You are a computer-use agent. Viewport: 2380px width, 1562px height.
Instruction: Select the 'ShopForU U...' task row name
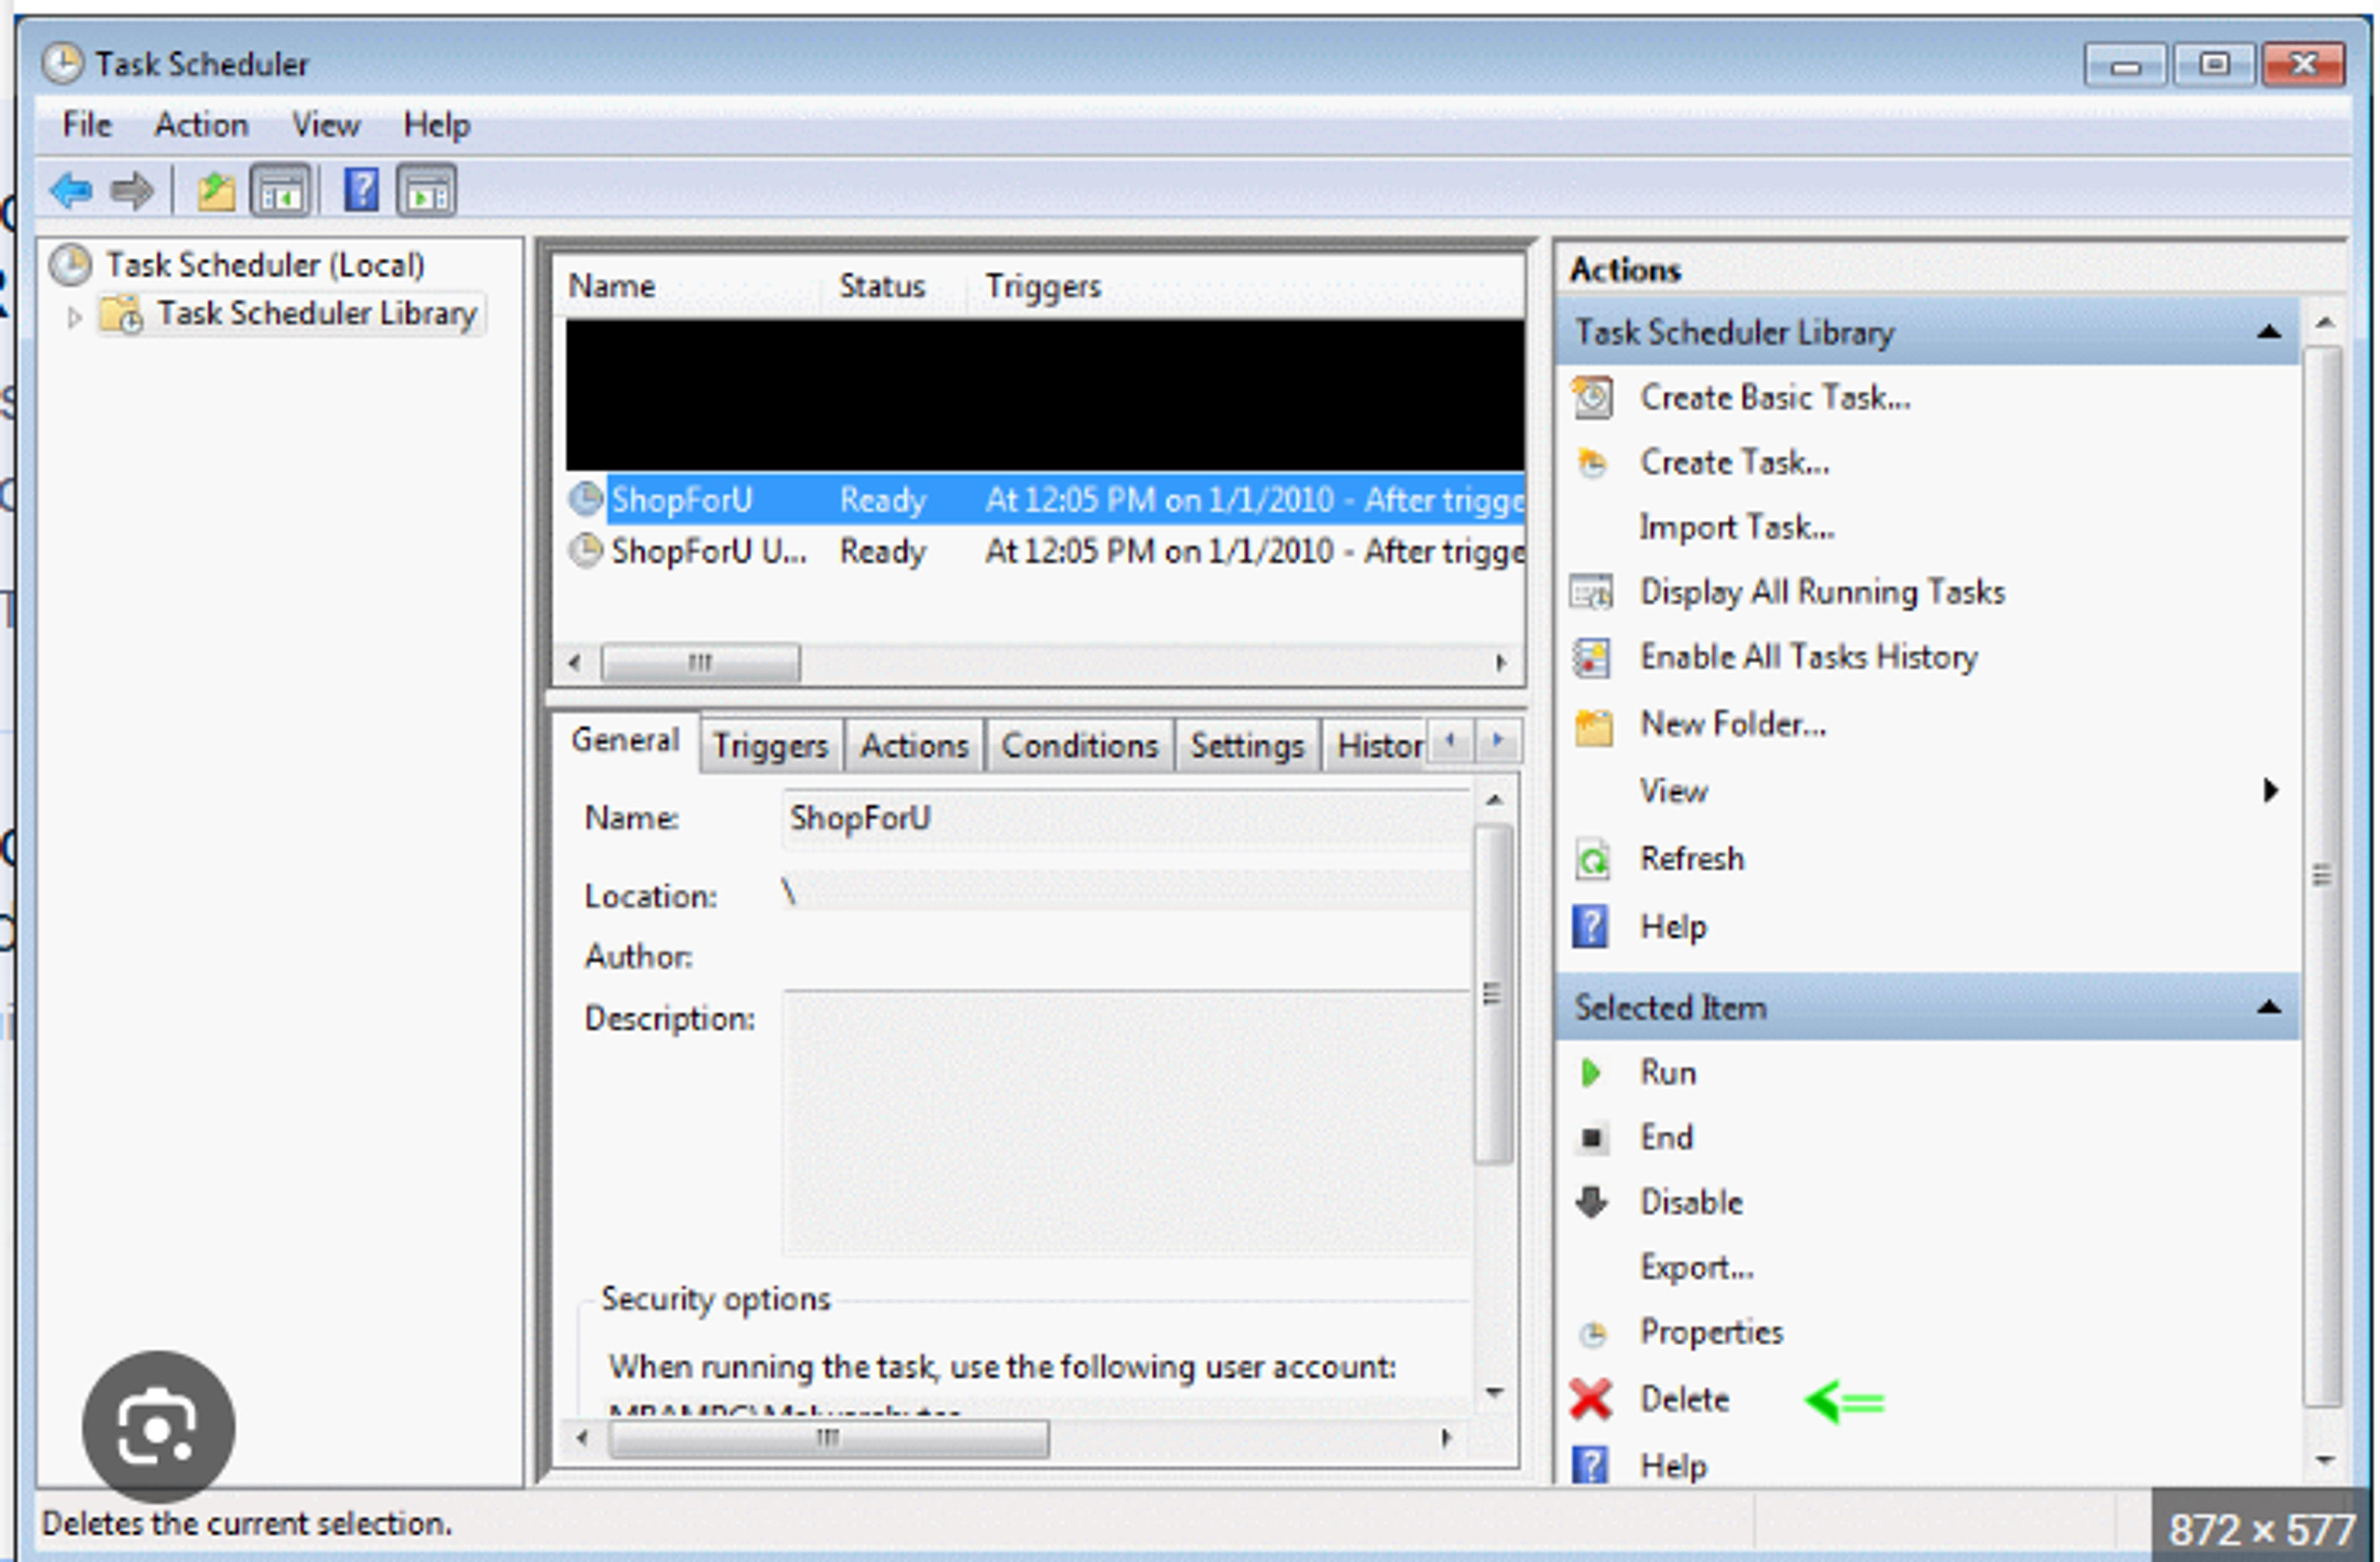tap(708, 551)
